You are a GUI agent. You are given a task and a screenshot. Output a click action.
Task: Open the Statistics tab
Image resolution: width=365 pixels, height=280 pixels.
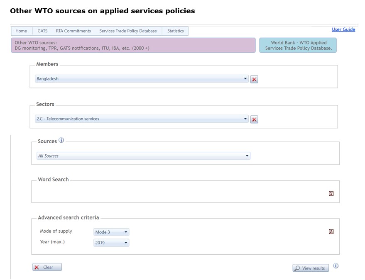coord(176,31)
